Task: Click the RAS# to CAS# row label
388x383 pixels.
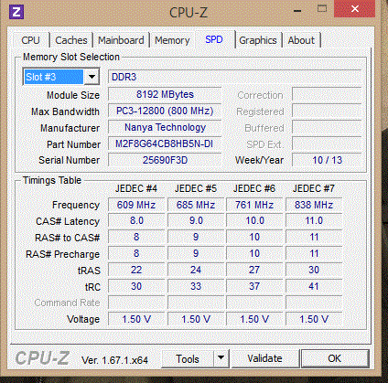Action: (68, 238)
